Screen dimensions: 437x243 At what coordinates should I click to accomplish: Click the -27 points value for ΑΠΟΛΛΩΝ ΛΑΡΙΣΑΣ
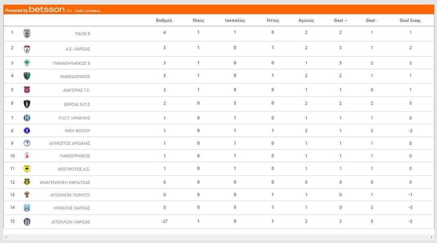[164, 221]
